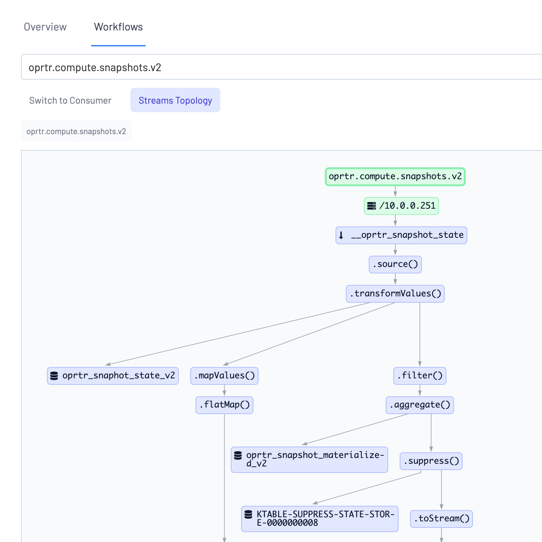
Task: Select the .filter() node
Action: [420, 376]
